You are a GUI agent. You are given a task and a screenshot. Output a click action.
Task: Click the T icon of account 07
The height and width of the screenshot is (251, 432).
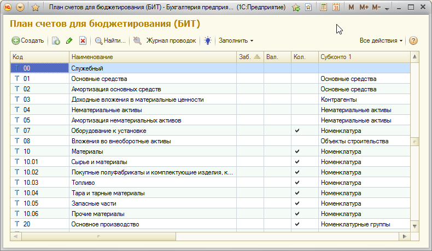pyautogui.click(x=17, y=131)
